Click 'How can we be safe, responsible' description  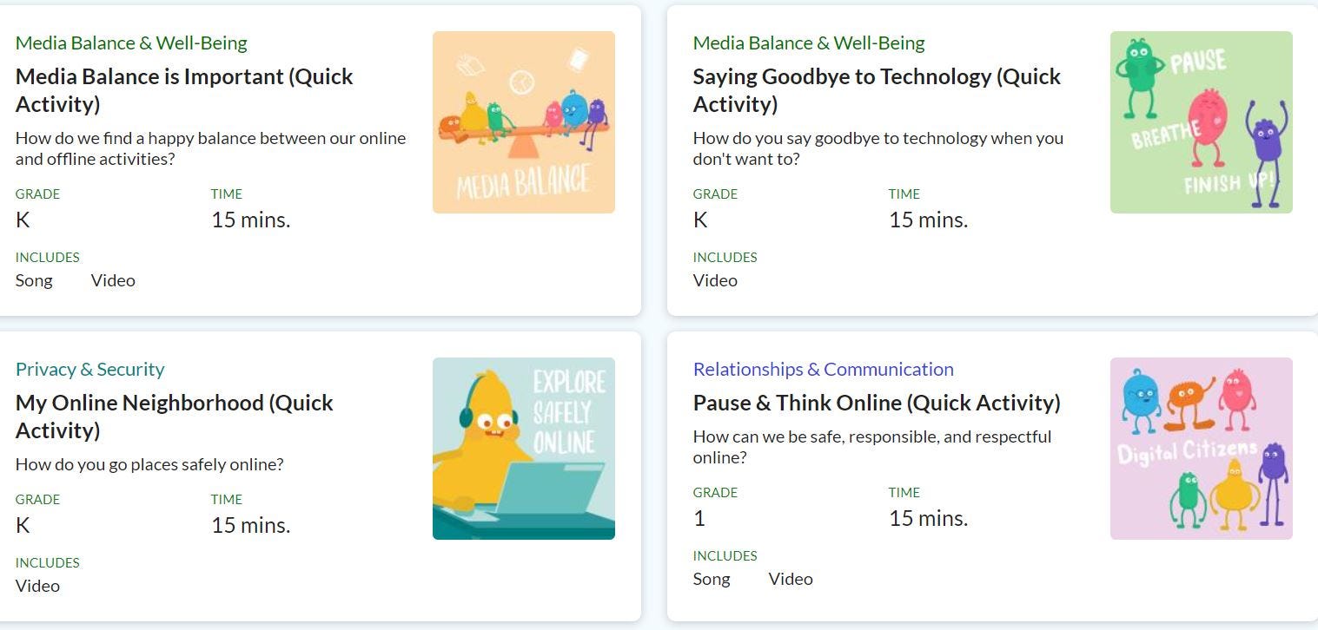coord(872,447)
